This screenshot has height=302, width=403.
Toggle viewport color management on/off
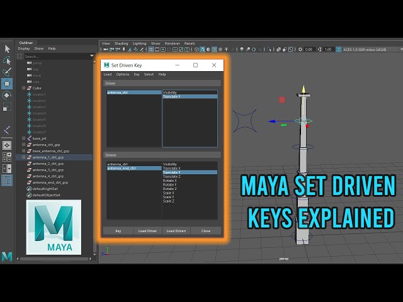pyautogui.click(x=339, y=49)
